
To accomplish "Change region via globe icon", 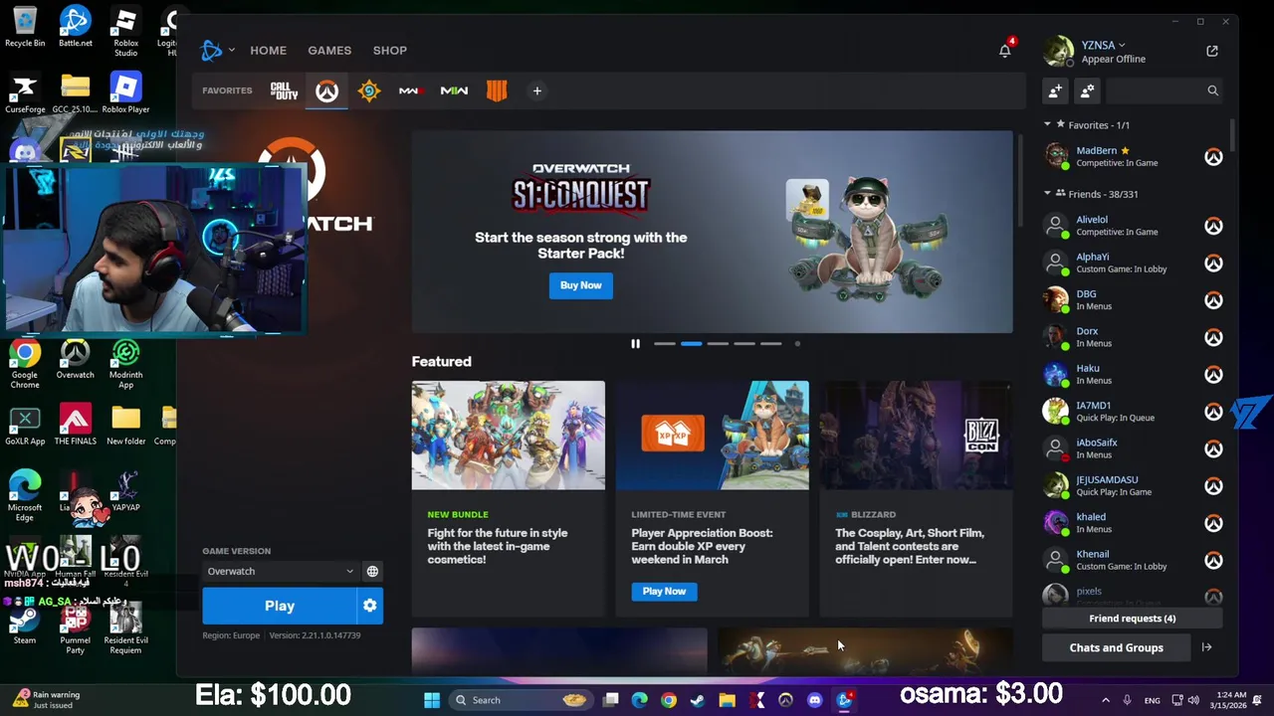I will 372,571.
